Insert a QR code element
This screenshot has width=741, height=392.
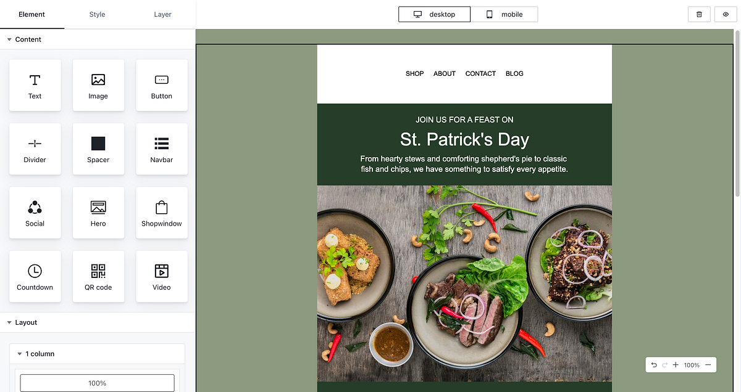(x=98, y=276)
